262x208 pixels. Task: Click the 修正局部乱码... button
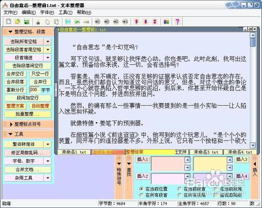28,153
